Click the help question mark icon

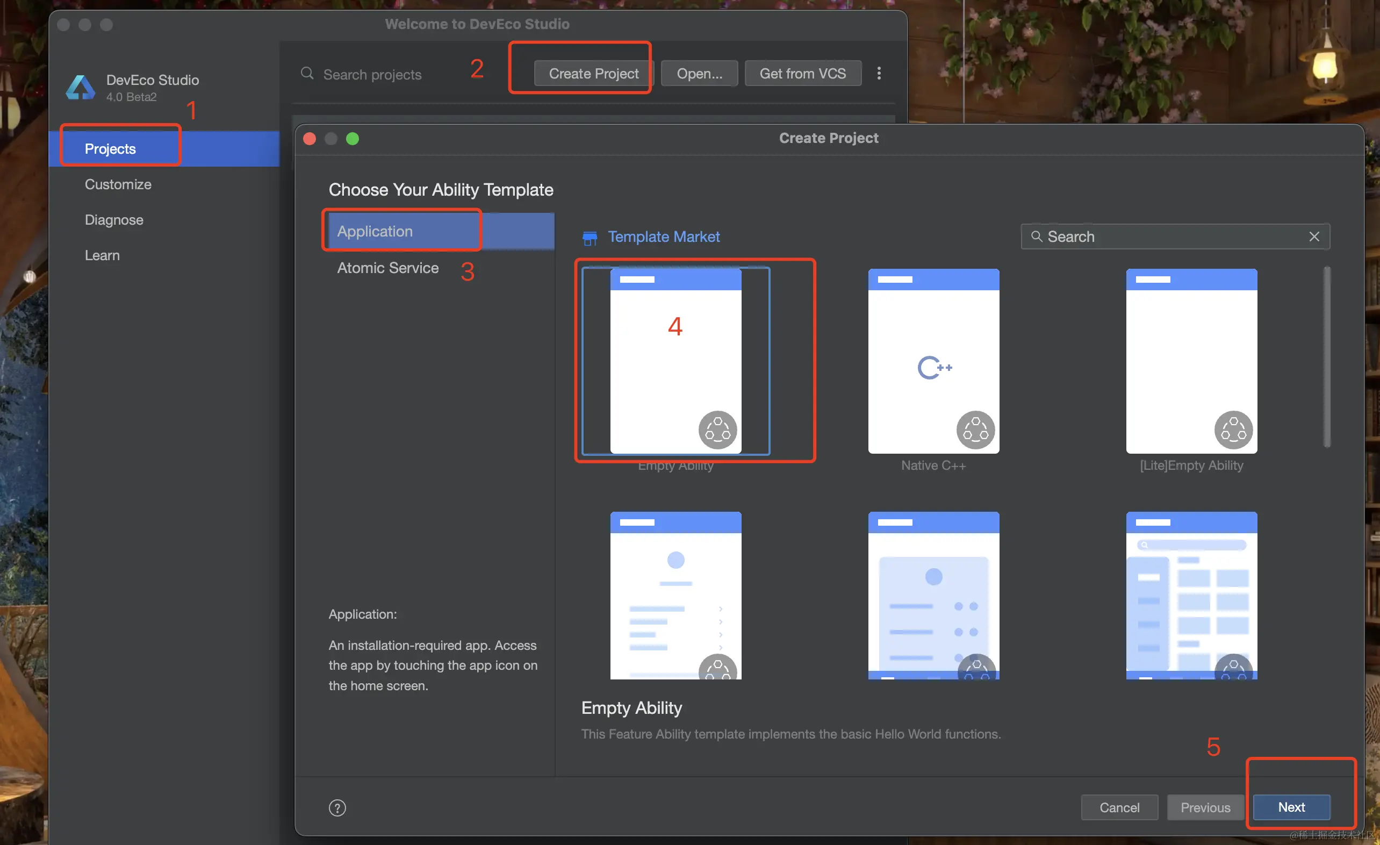pyautogui.click(x=337, y=807)
